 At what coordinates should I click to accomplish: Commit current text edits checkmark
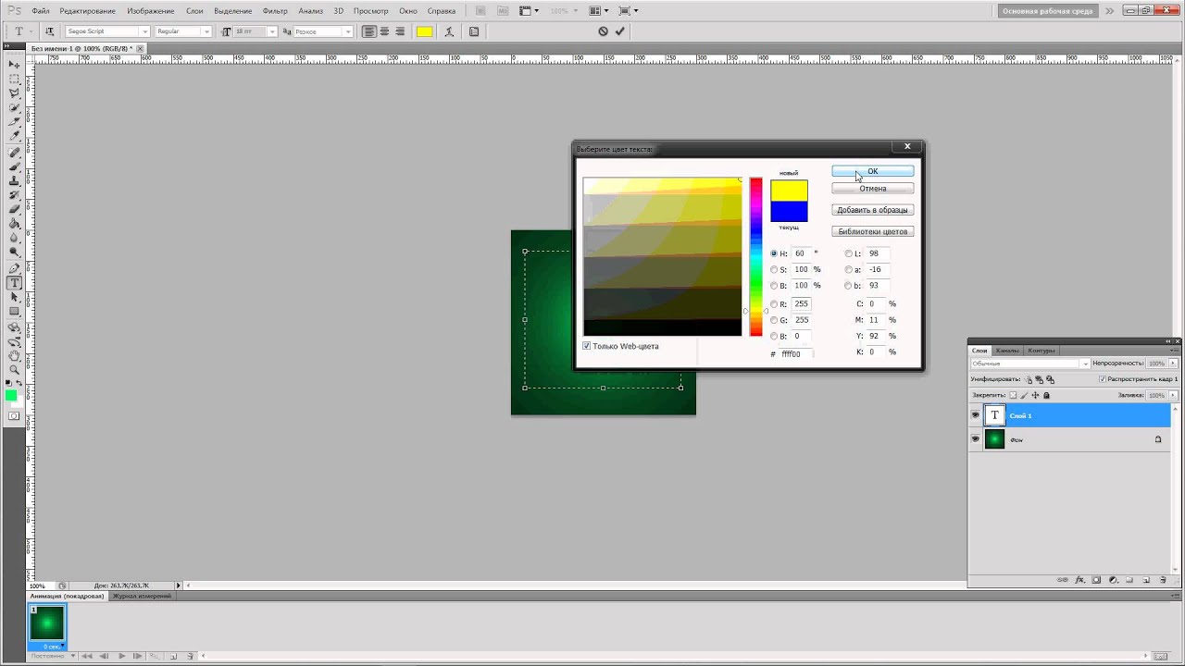[619, 31]
